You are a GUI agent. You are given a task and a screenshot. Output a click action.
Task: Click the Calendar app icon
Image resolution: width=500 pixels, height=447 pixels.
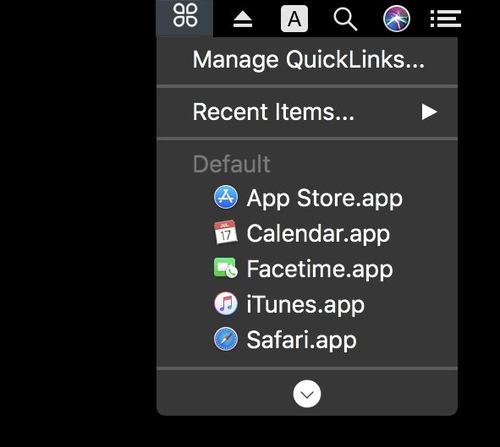click(226, 232)
